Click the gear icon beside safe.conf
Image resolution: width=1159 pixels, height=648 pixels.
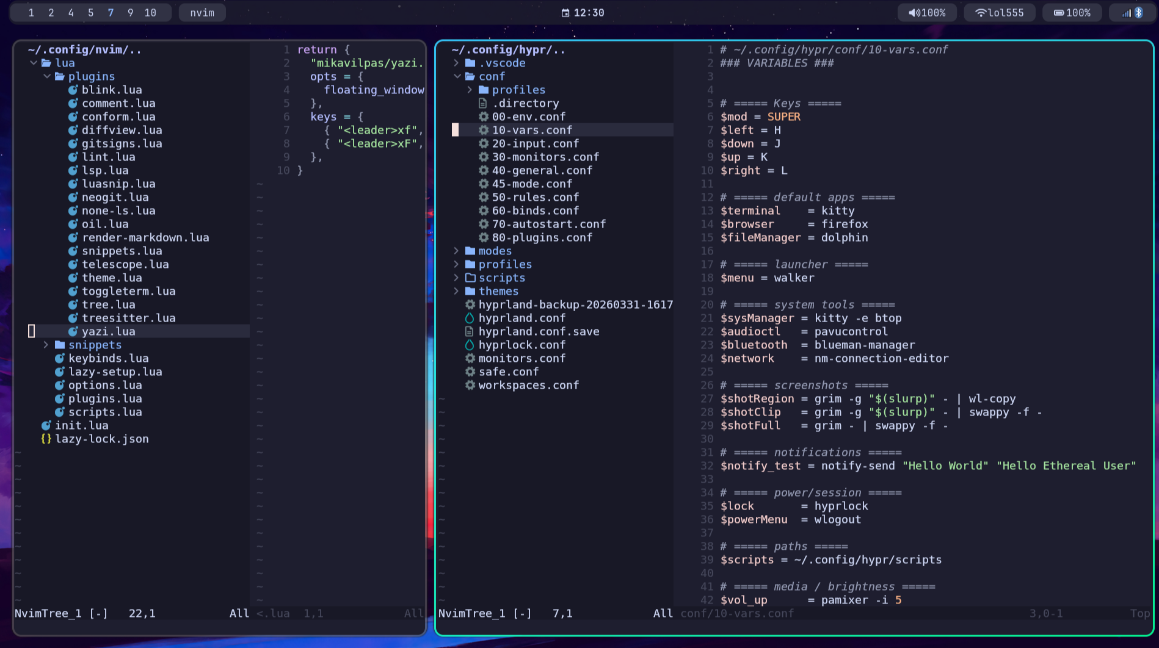tap(470, 372)
